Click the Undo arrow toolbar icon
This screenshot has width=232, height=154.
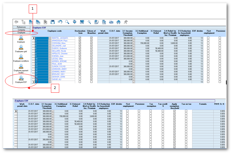click(60, 22)
